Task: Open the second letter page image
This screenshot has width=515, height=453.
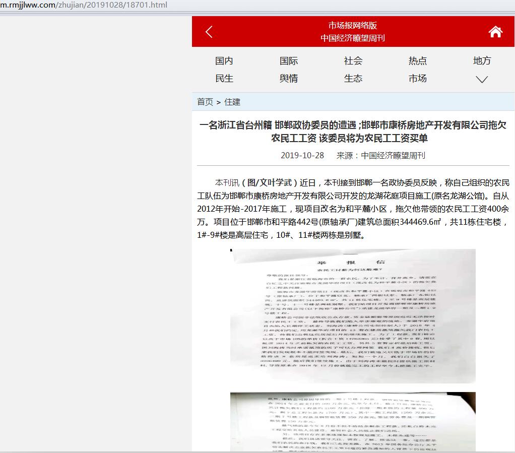Action: pyautogui.click(x=353, y=421)
